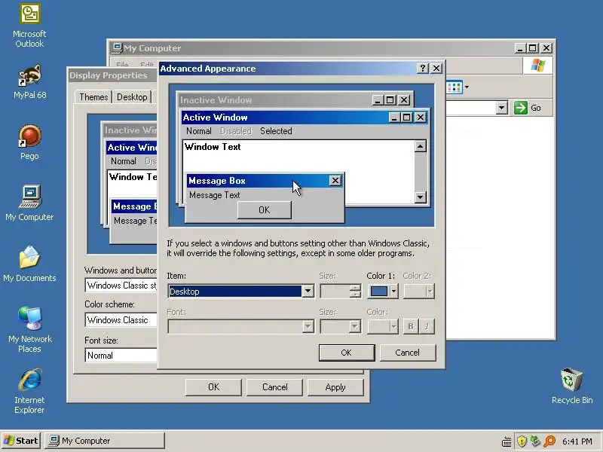Click the Windows and buttons style dropdown
This screenshot has height=452, width=603.
click(x=121, y=286)
